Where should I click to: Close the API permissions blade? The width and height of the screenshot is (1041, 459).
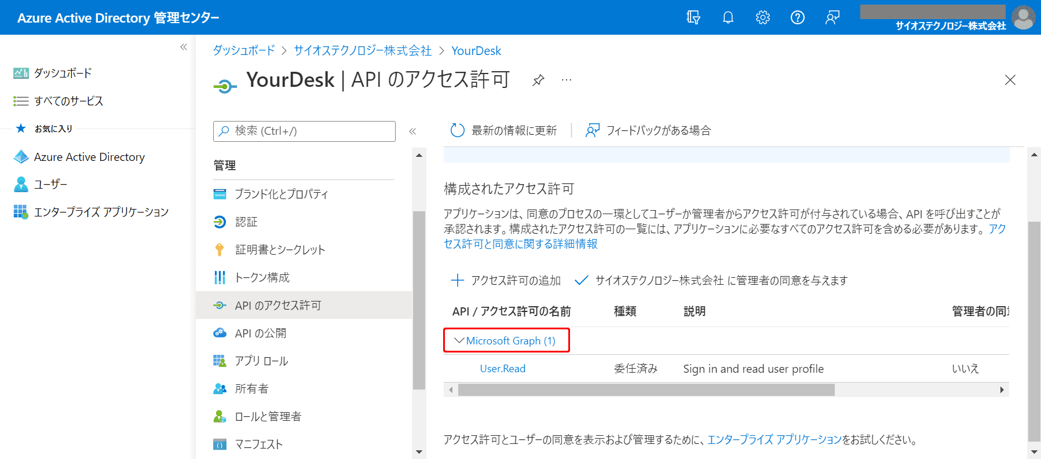[x=1010, y=80]
